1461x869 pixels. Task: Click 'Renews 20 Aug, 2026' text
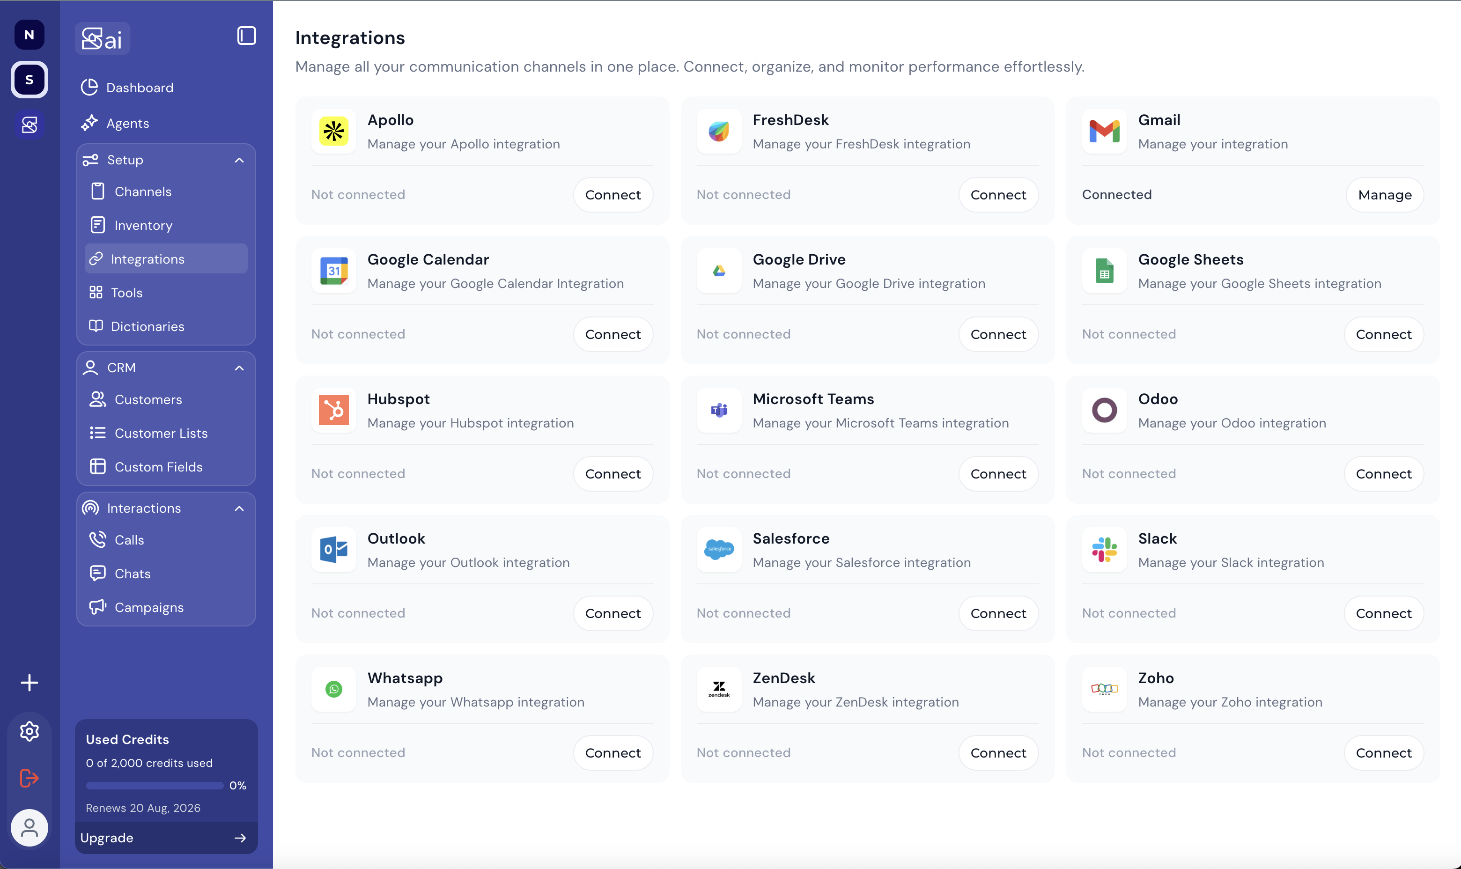coord(143,808)
